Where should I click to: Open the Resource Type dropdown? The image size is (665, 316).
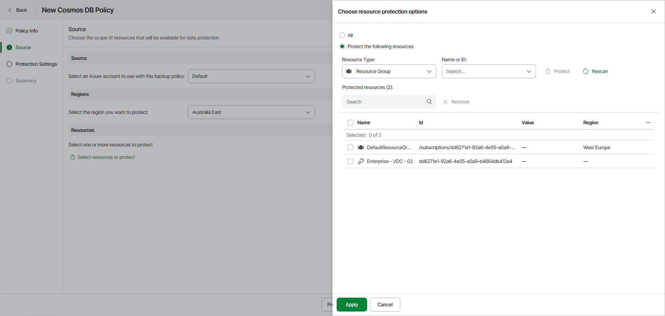point(389,71)
